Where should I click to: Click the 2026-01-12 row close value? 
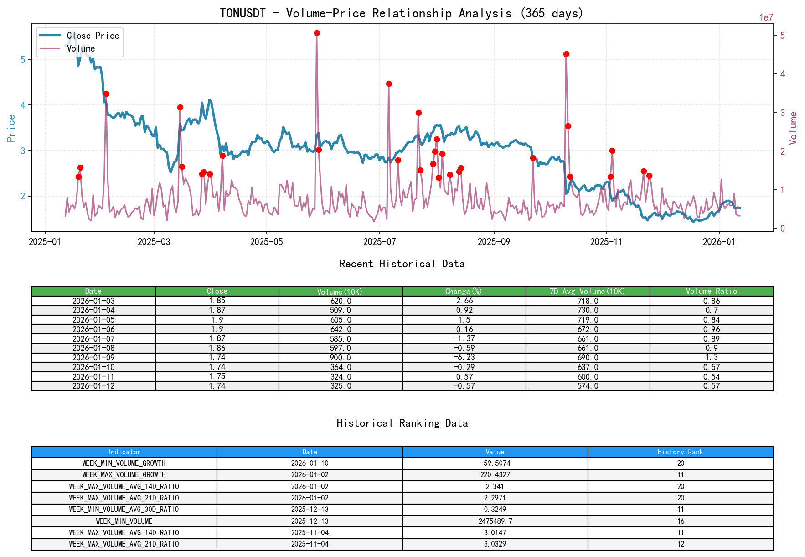click(x=217, y=386)
